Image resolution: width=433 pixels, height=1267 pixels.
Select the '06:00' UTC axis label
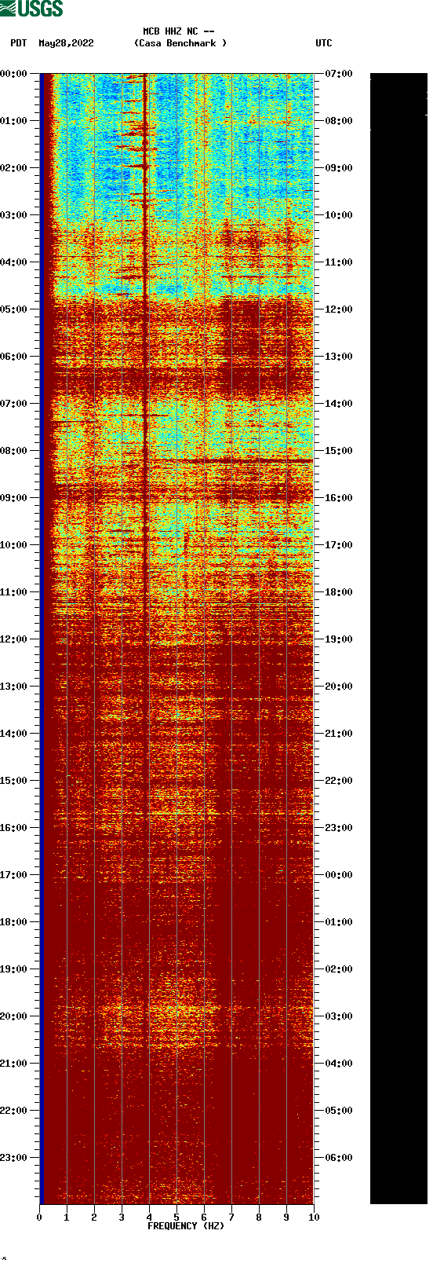click(x=339, y=1158)
